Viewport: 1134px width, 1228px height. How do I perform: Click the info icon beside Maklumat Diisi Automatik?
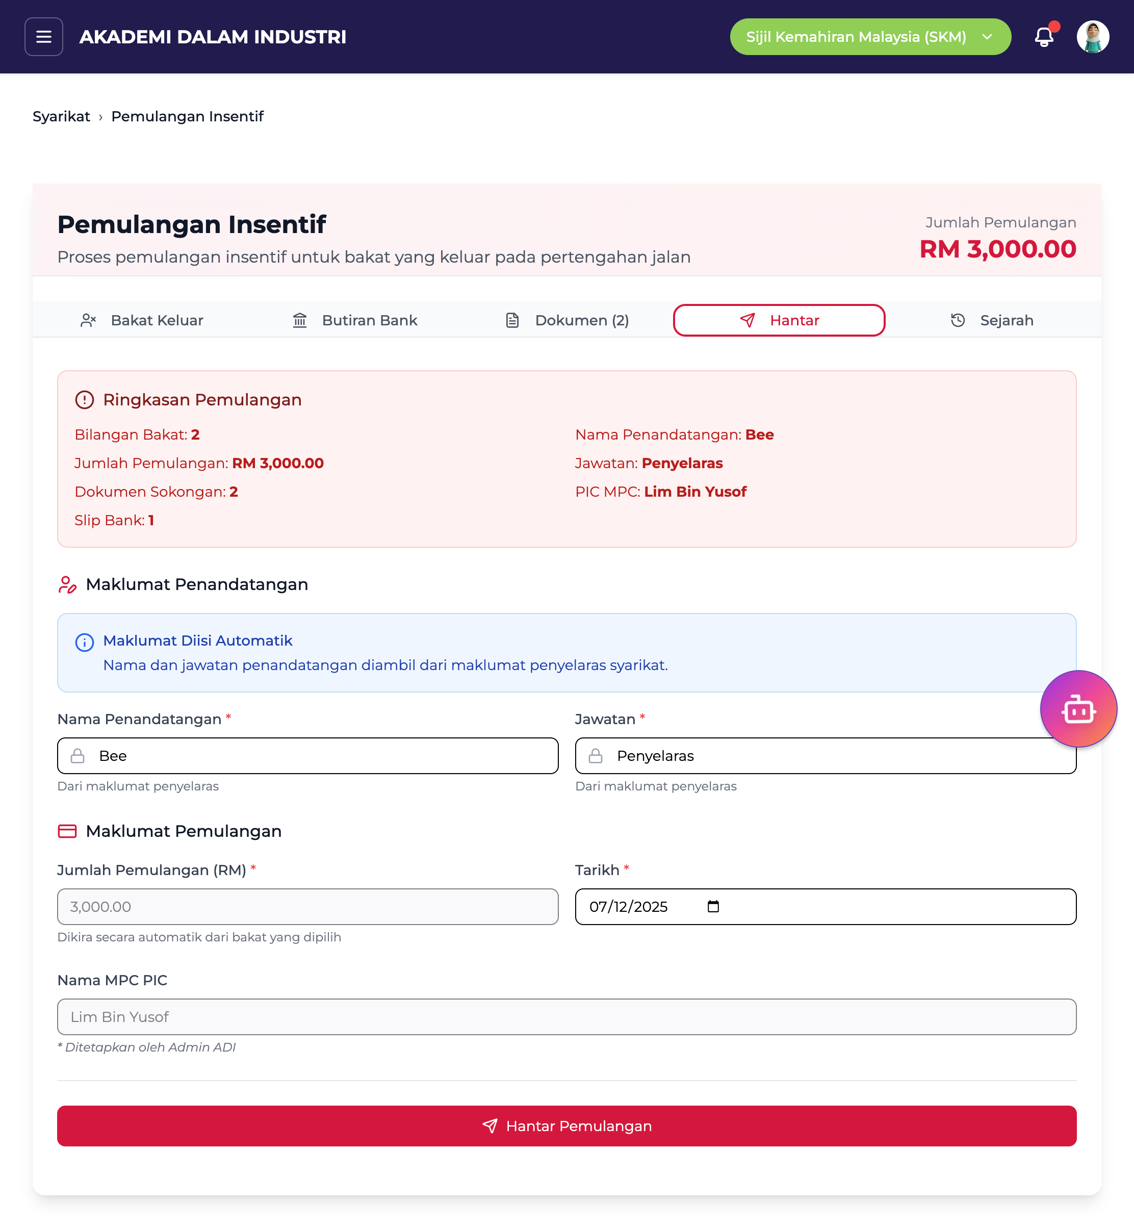85,642
